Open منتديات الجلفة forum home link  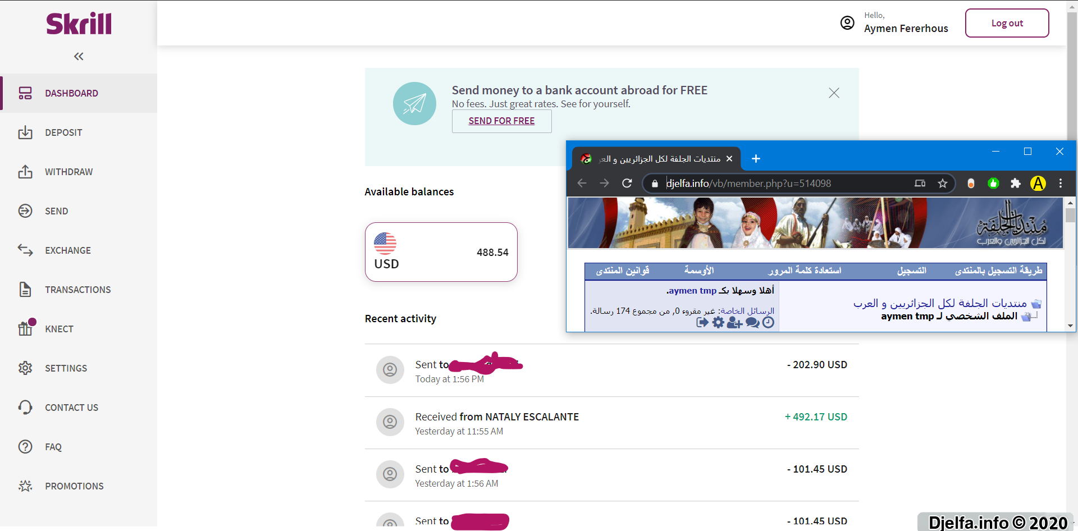940,303
